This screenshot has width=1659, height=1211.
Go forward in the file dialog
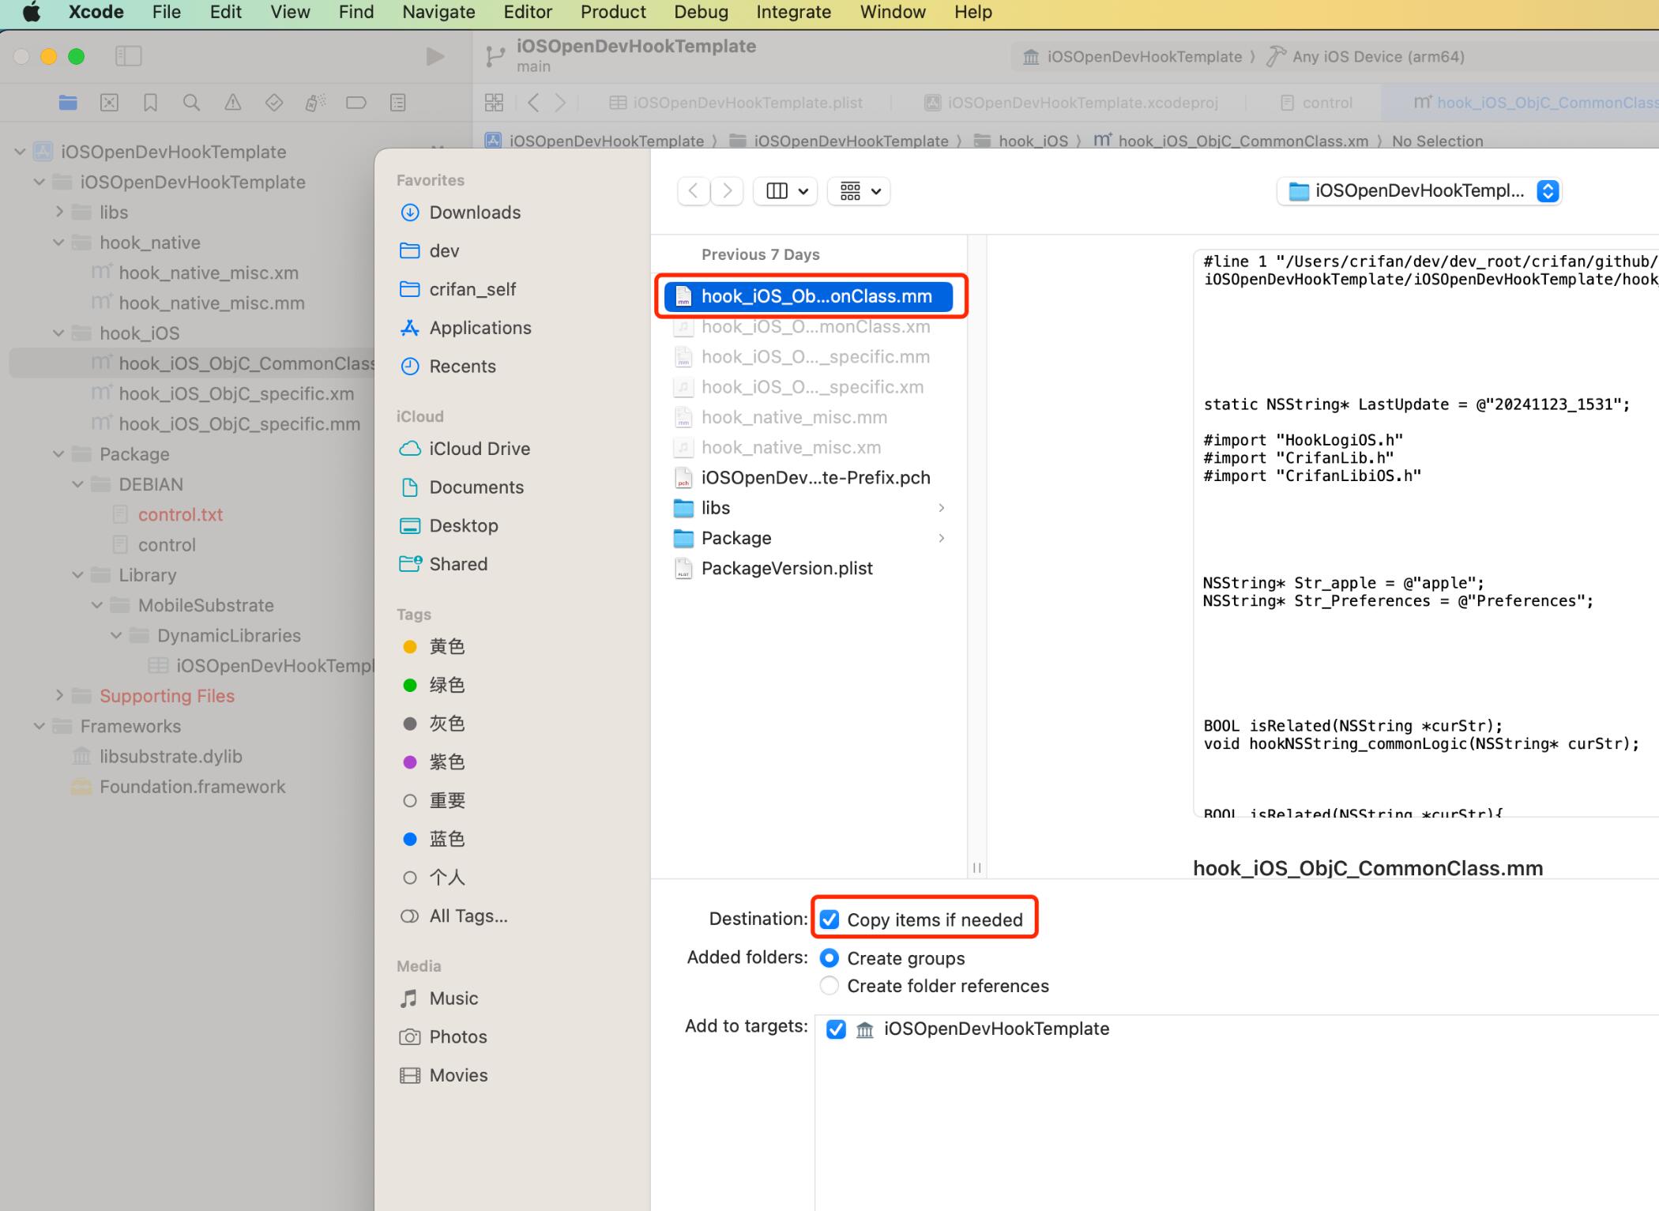coord(728,191)
